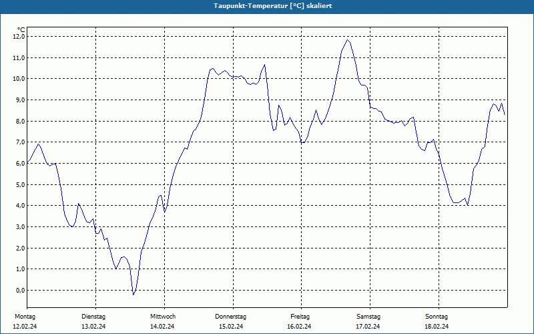Click the 8,0 axis value
Viewport: 534px width, 334px height.
20,122
